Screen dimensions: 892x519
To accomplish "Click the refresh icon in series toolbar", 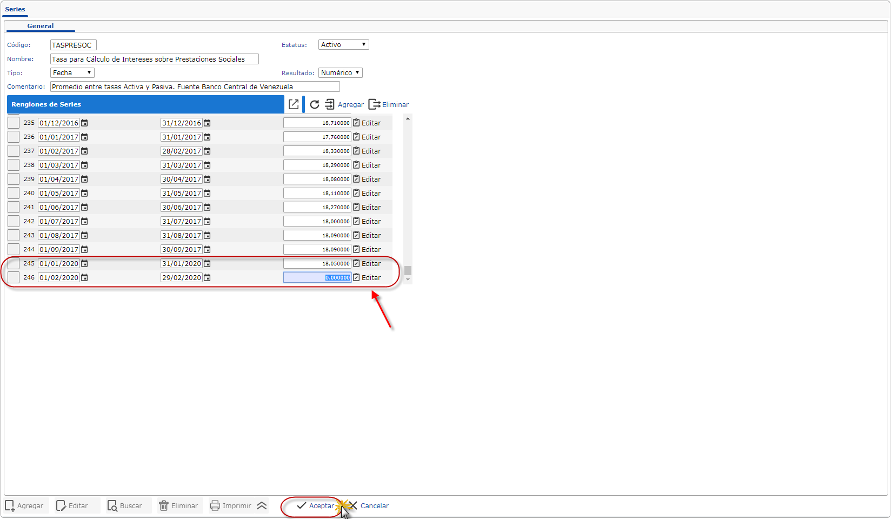I will click(315, 104).
